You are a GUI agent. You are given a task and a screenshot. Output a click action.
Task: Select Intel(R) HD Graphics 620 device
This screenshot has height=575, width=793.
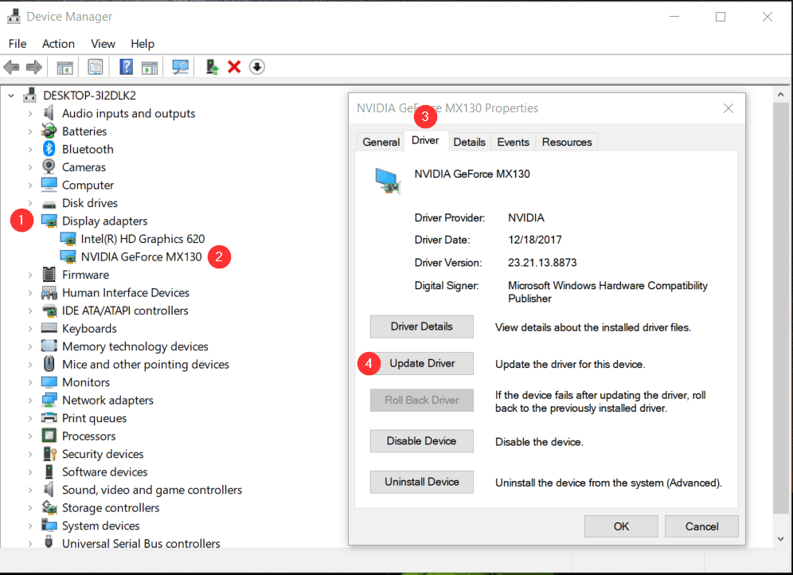pos(143,239)
